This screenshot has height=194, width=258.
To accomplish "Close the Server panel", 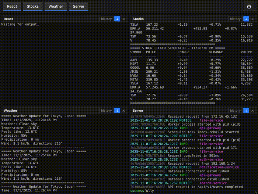I will [252, 111].
